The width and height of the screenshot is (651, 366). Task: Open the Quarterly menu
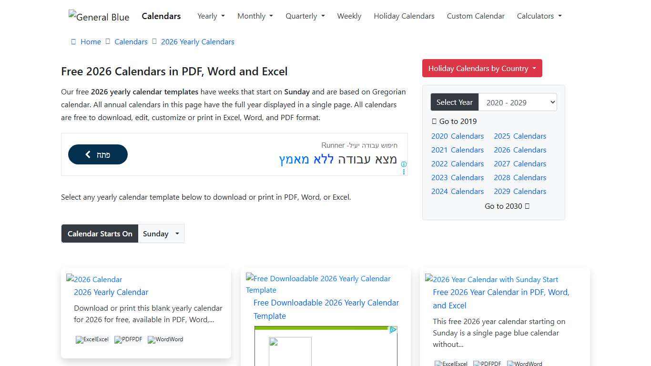click(305, 16)
